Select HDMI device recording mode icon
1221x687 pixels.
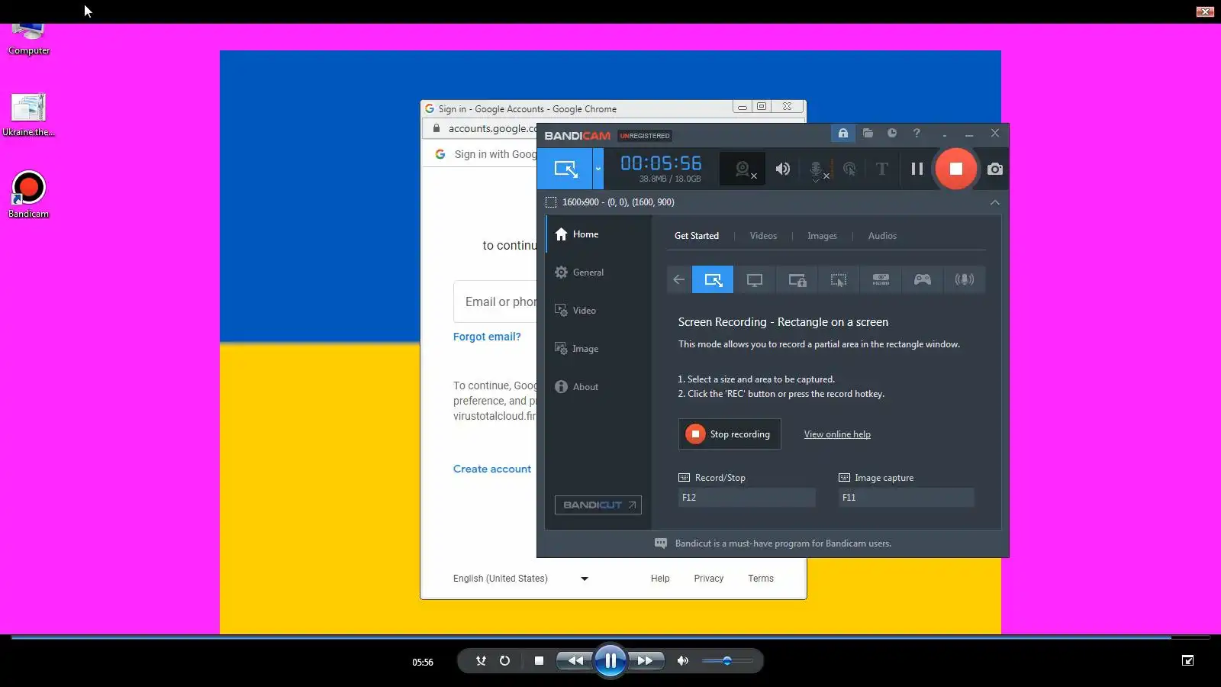click(x=881, y=279)
